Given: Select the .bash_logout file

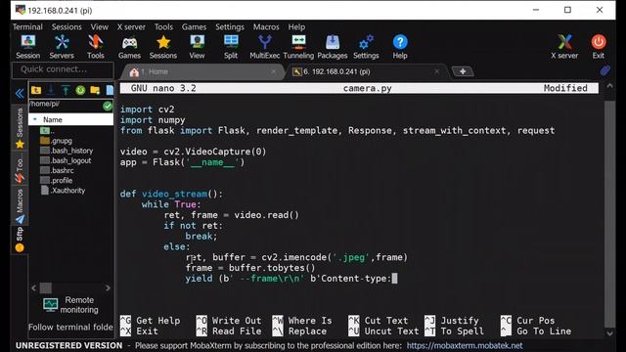Looking at the screenshot, I should pos(66,160).
